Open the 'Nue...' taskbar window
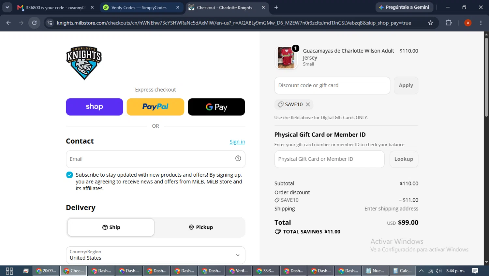 [375, 271]
